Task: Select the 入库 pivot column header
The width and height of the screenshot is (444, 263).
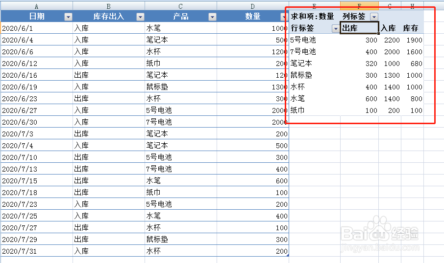Action: (x=390, y=28)
